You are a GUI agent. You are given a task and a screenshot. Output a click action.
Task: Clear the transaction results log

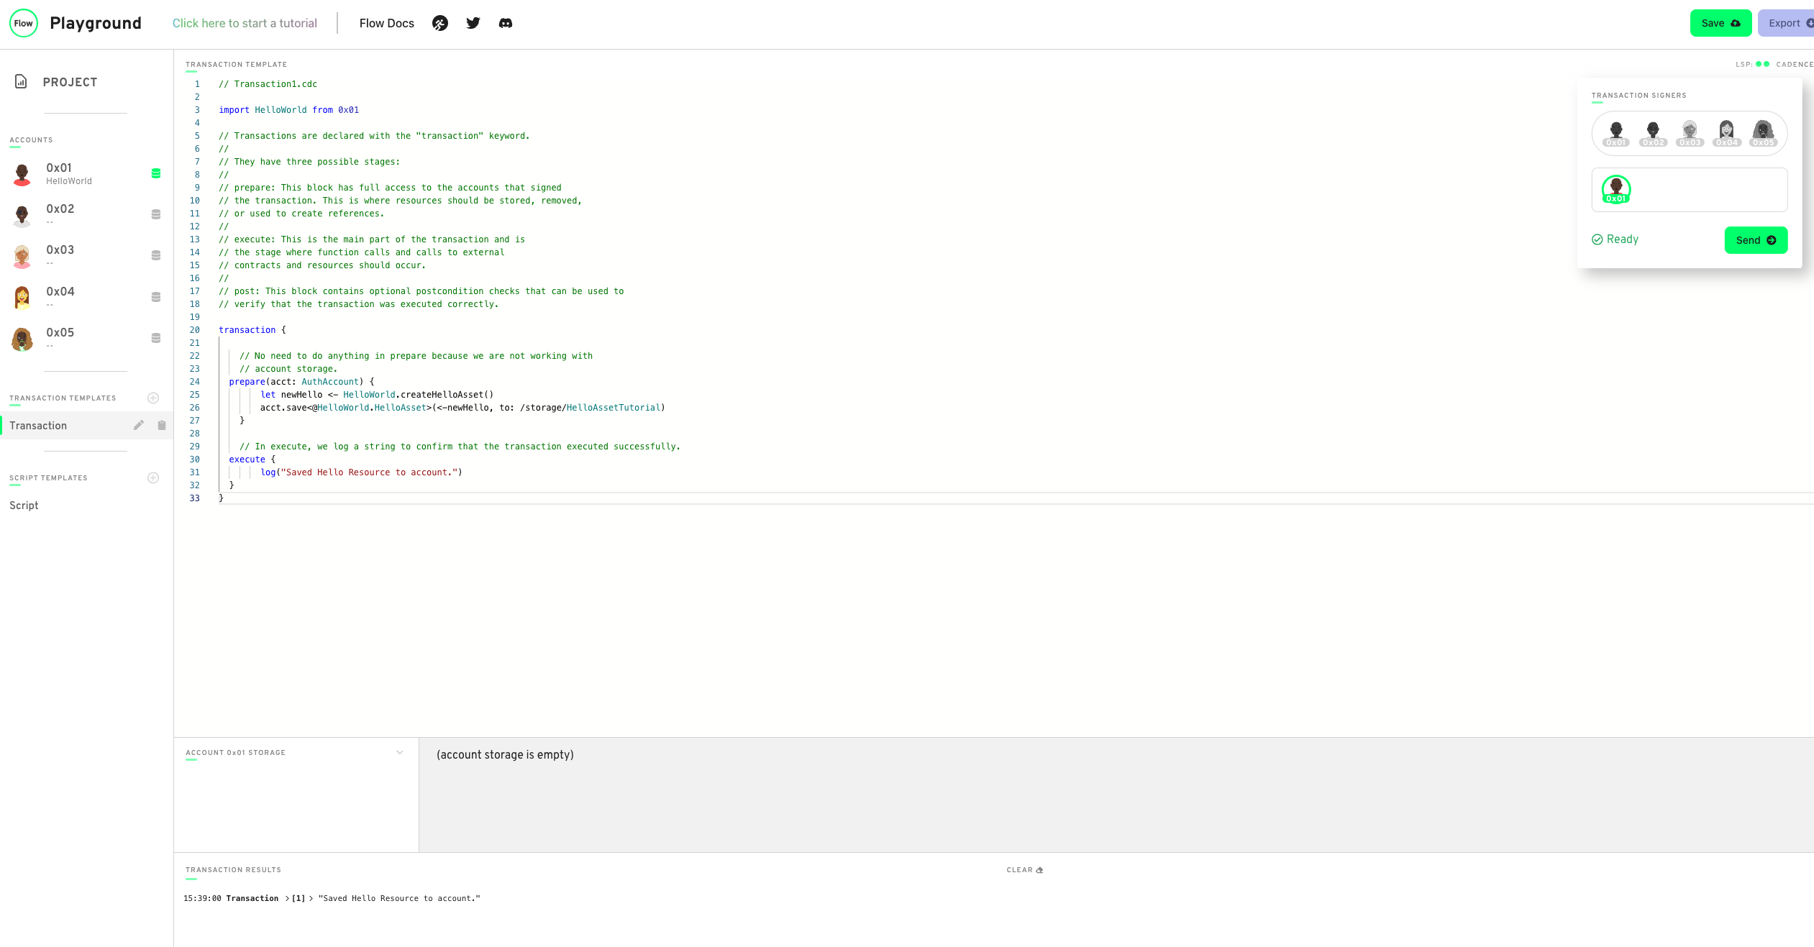click(x=1024, y=869)
